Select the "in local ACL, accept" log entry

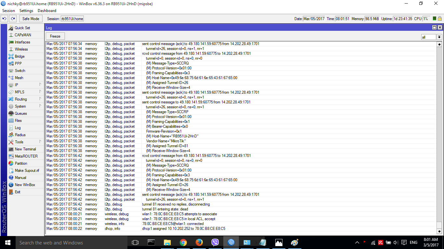coord(241,219)
